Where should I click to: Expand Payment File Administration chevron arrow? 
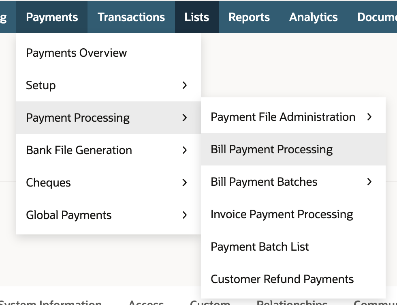click(369, 117)
